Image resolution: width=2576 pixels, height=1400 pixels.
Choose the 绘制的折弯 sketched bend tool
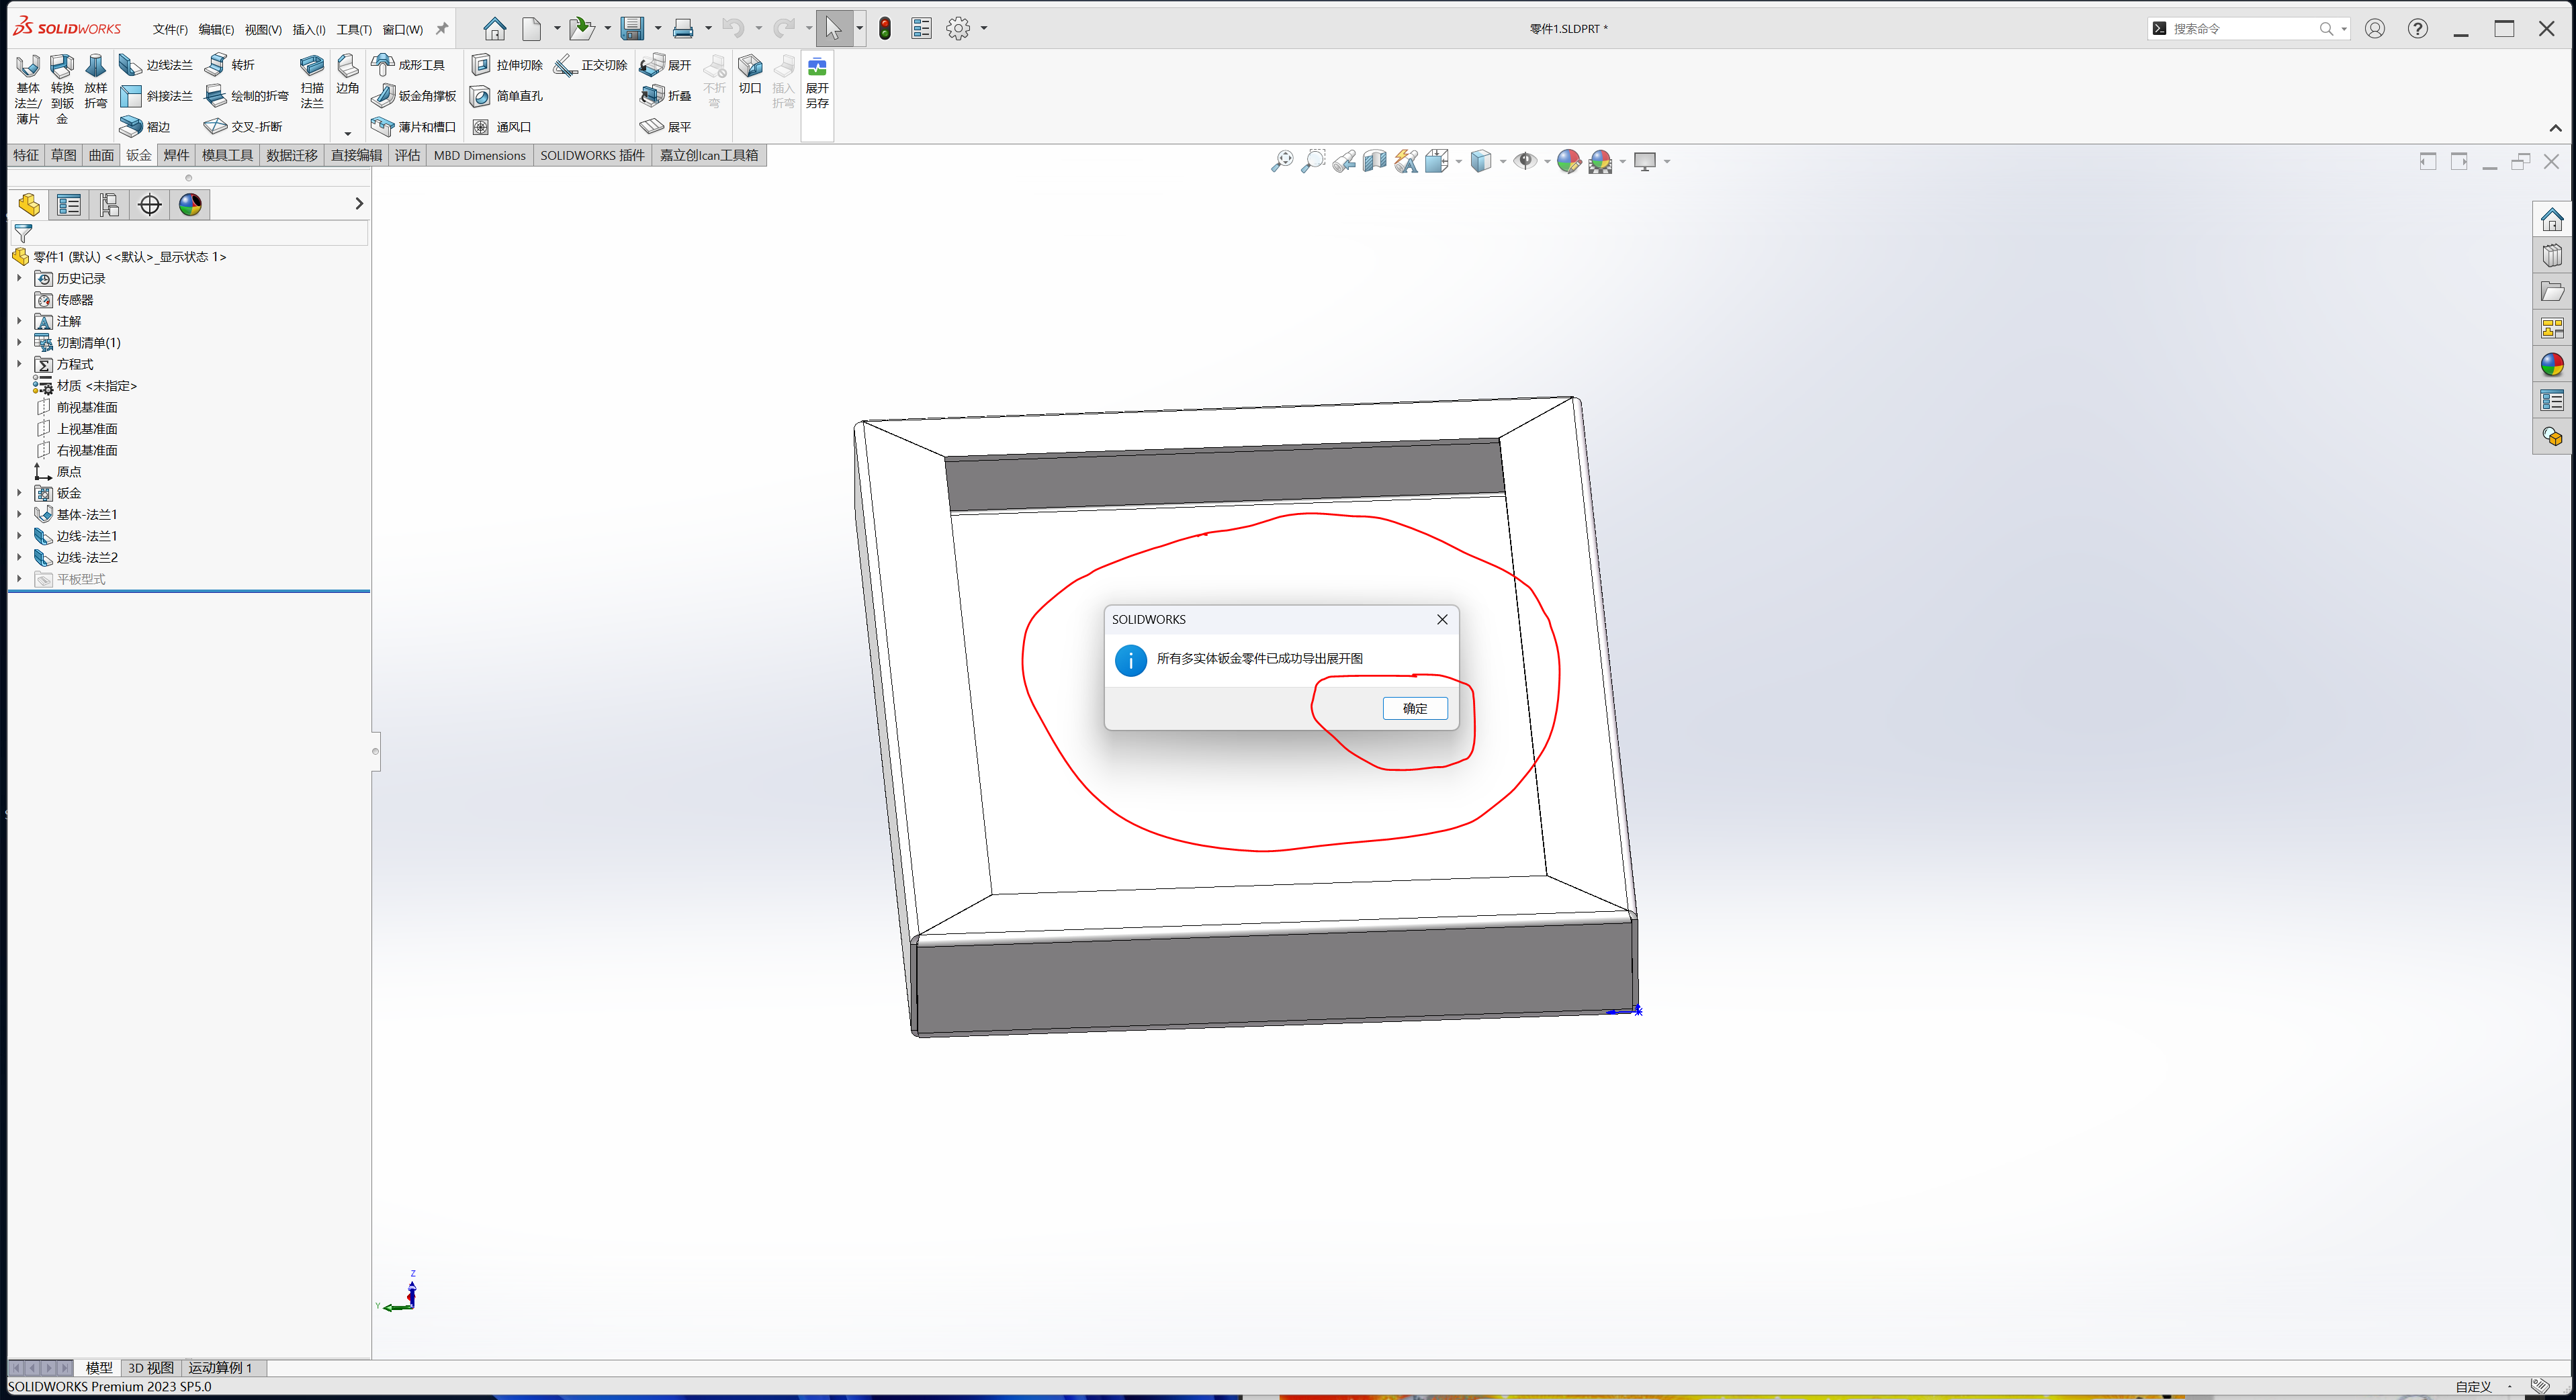[x=247, y=96]
